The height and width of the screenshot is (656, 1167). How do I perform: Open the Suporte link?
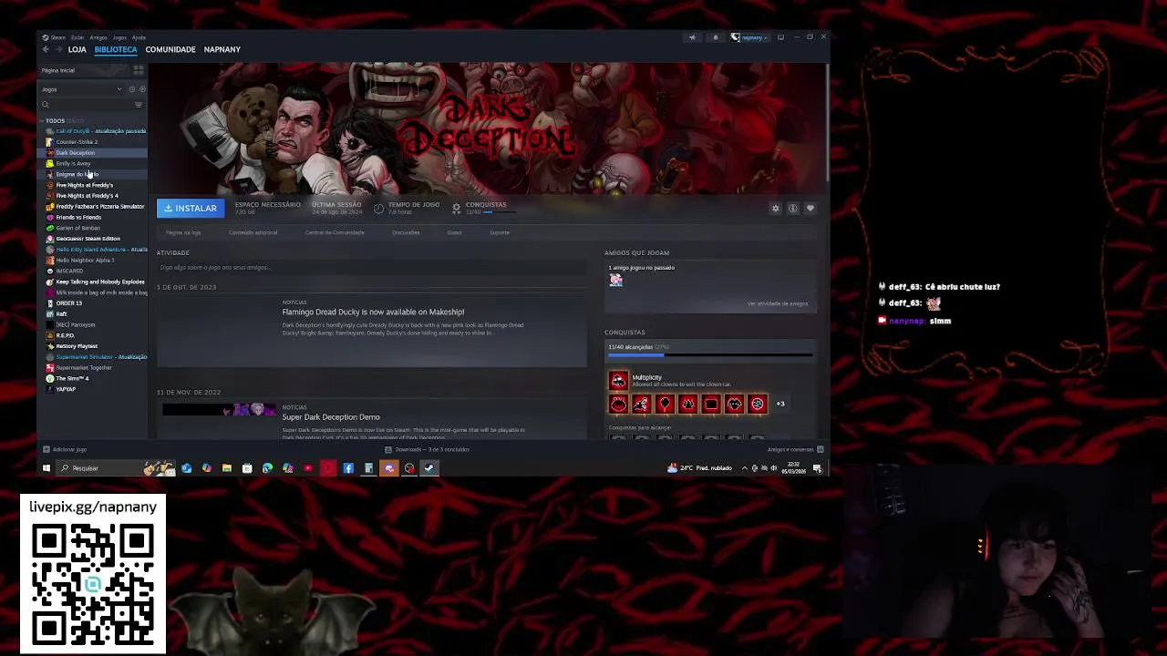(500, 232)
